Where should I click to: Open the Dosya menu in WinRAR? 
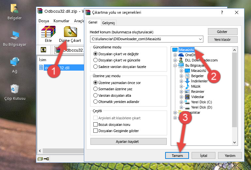[x=44, y=21]
